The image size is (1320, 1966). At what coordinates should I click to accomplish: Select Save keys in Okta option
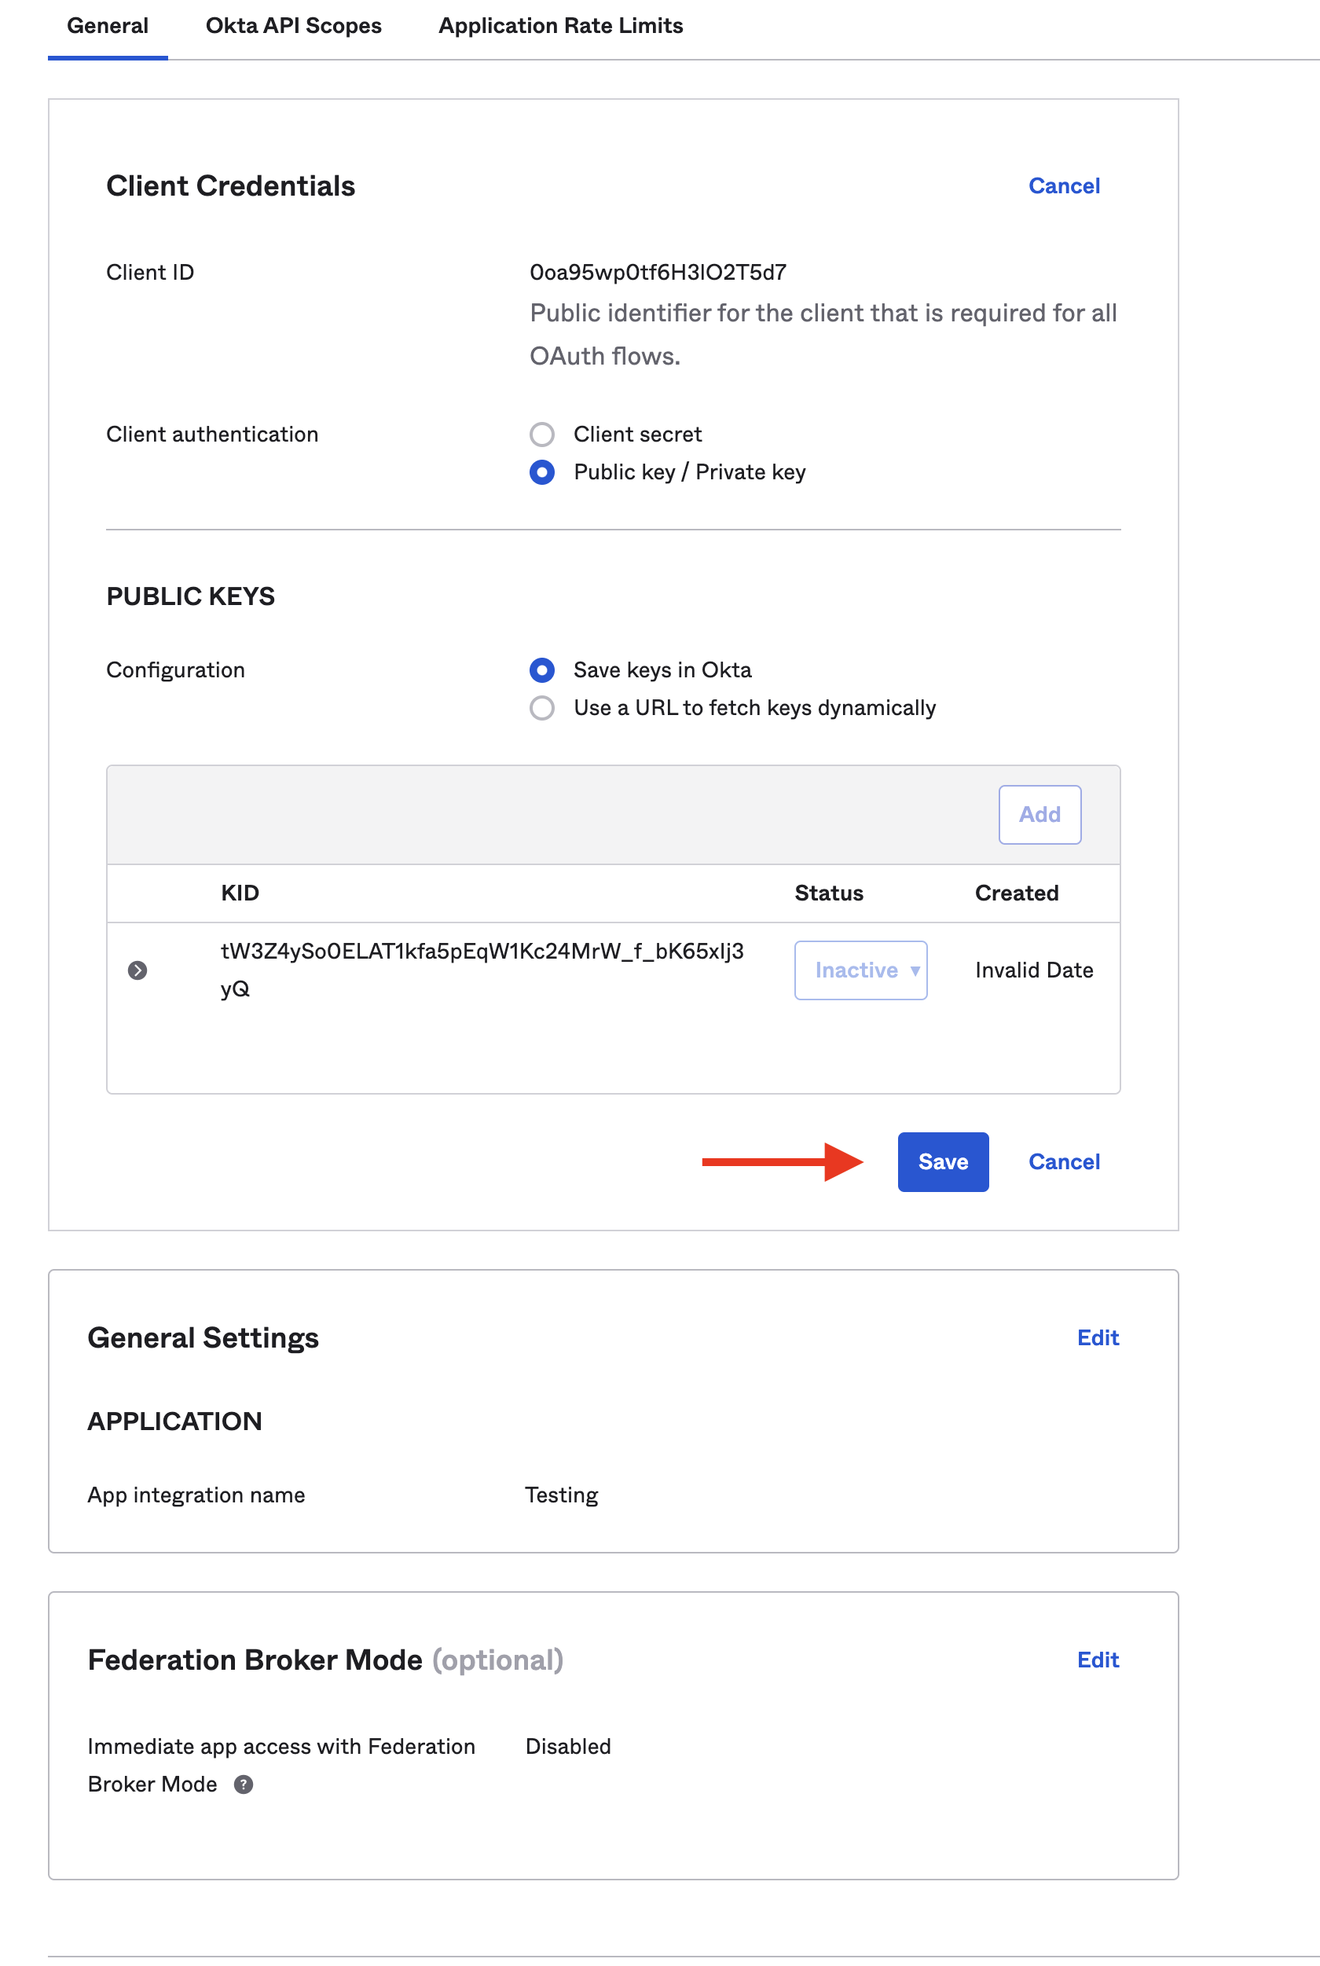point(542,670)
